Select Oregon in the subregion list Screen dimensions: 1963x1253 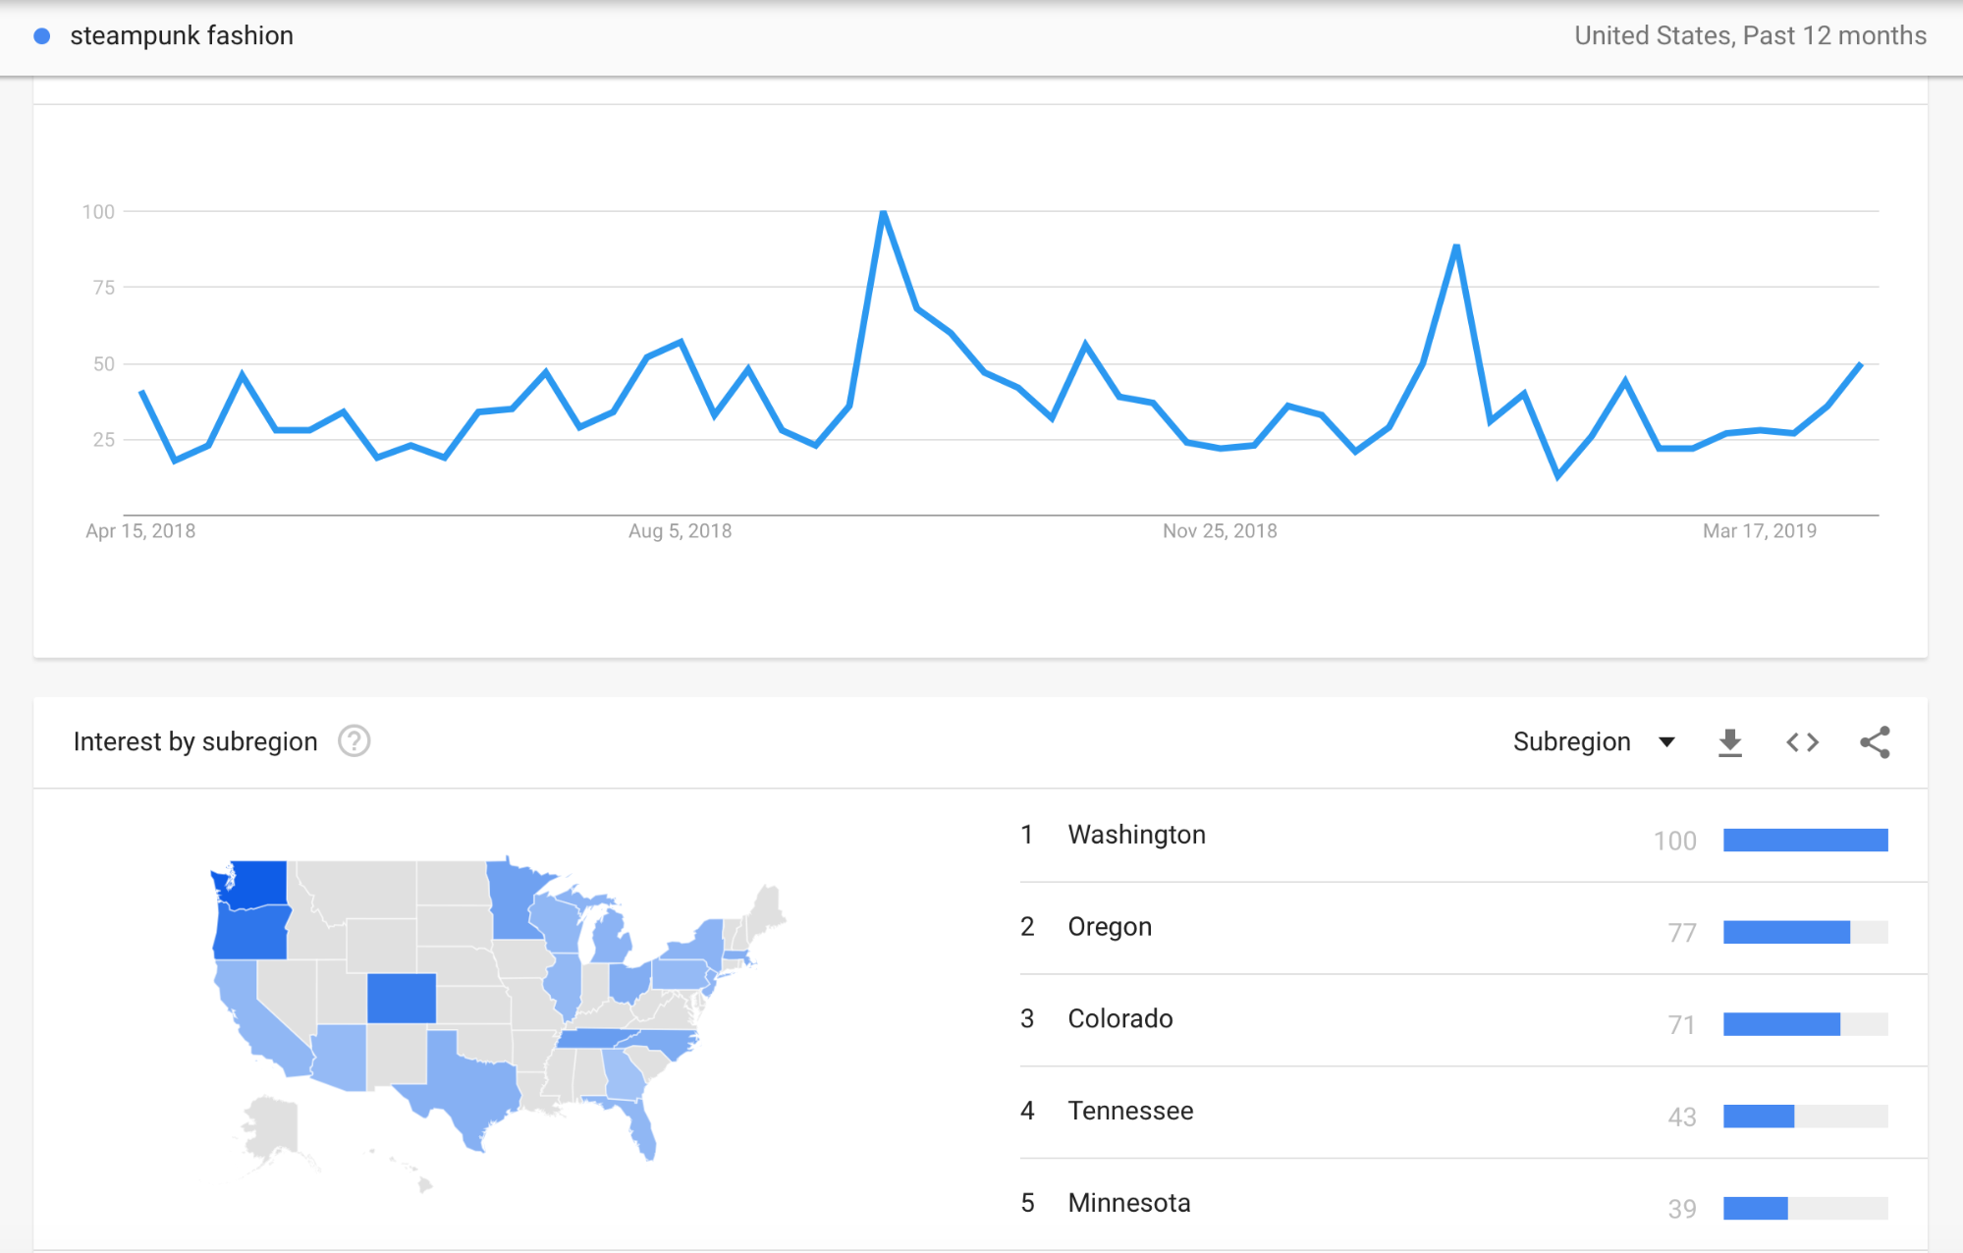[x=1110, y=927]
